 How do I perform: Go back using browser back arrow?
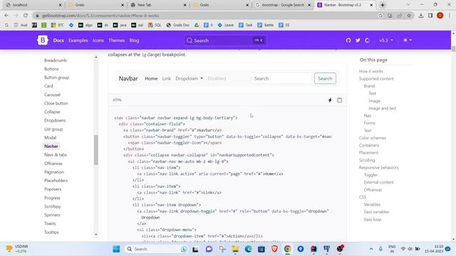tap(6, 16)
